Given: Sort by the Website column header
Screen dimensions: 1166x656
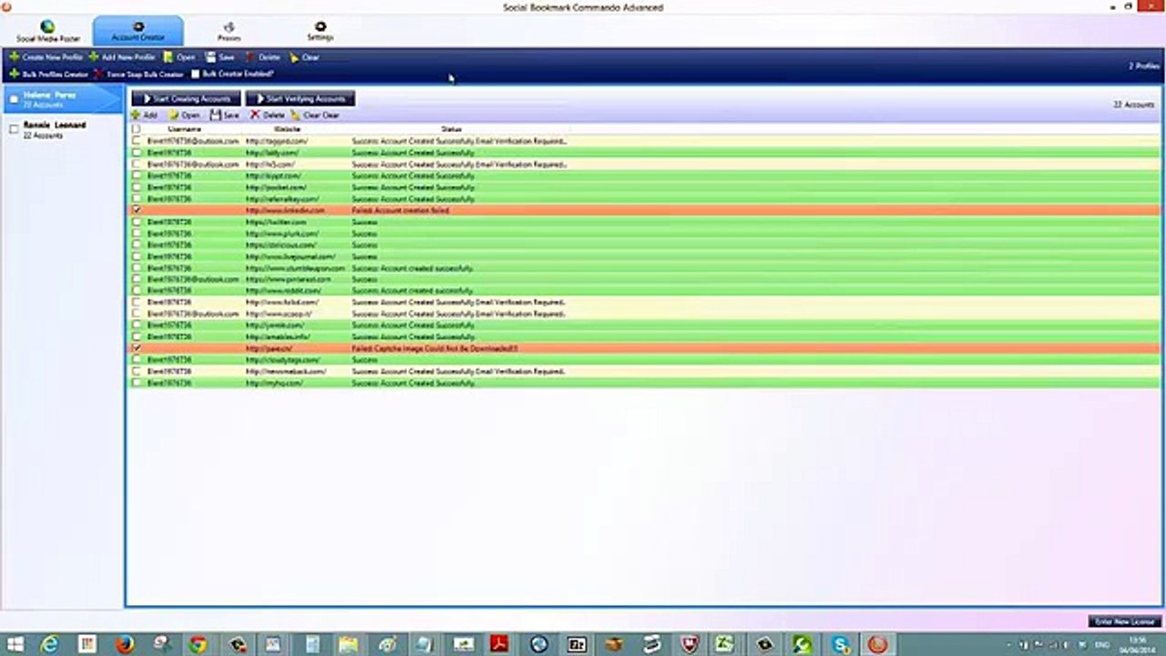Looking at the screenshot, I should click(x=287, y=129).
